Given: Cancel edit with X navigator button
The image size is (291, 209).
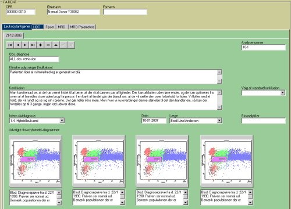Looking at the screenshot, I should [x=71, y=45].
